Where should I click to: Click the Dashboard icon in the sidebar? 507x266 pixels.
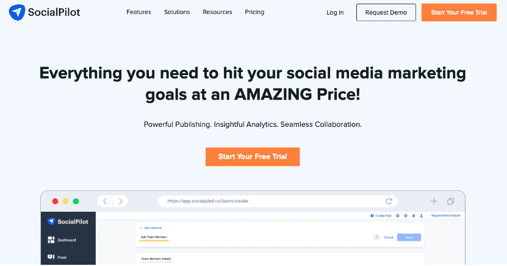[51, 240]
